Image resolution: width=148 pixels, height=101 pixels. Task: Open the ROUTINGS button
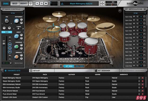[19, 63]
